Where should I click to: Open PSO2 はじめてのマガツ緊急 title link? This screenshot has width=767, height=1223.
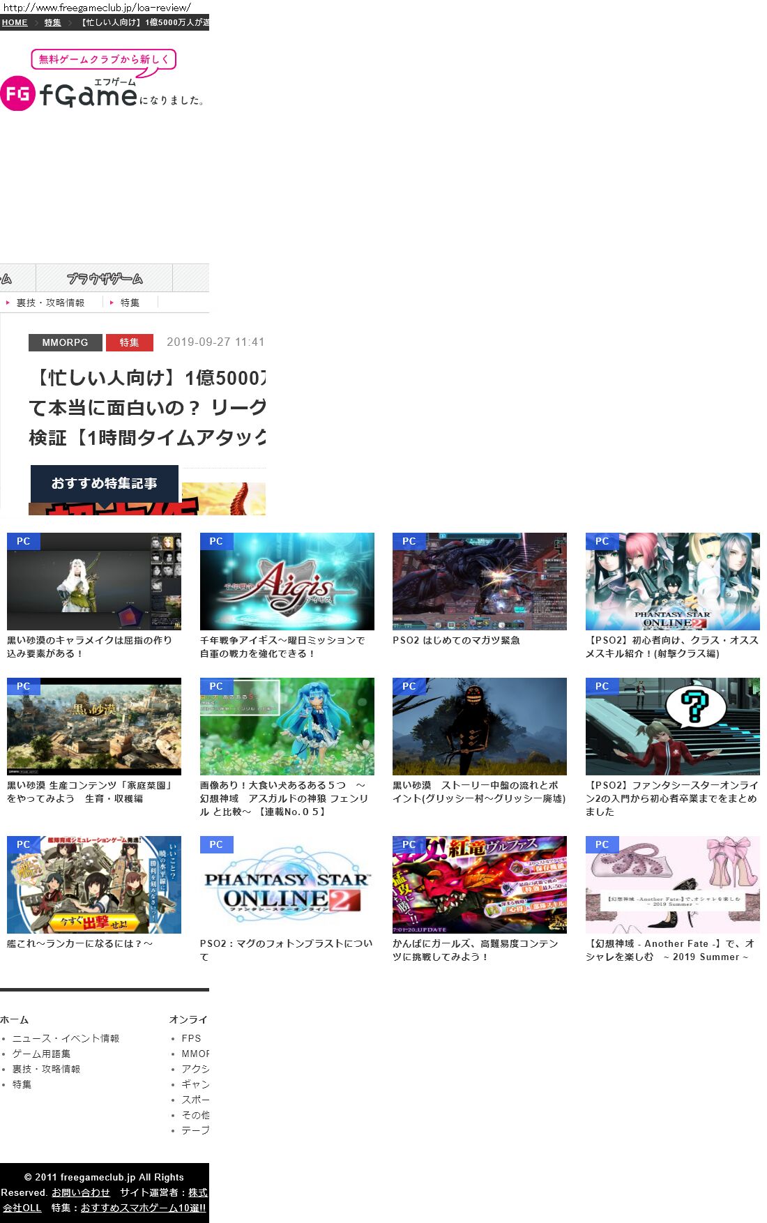click(456, 640)
